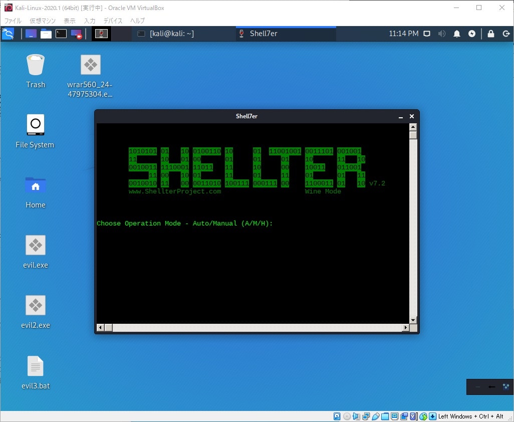Click the v7.2 version text

pos(377,183)
